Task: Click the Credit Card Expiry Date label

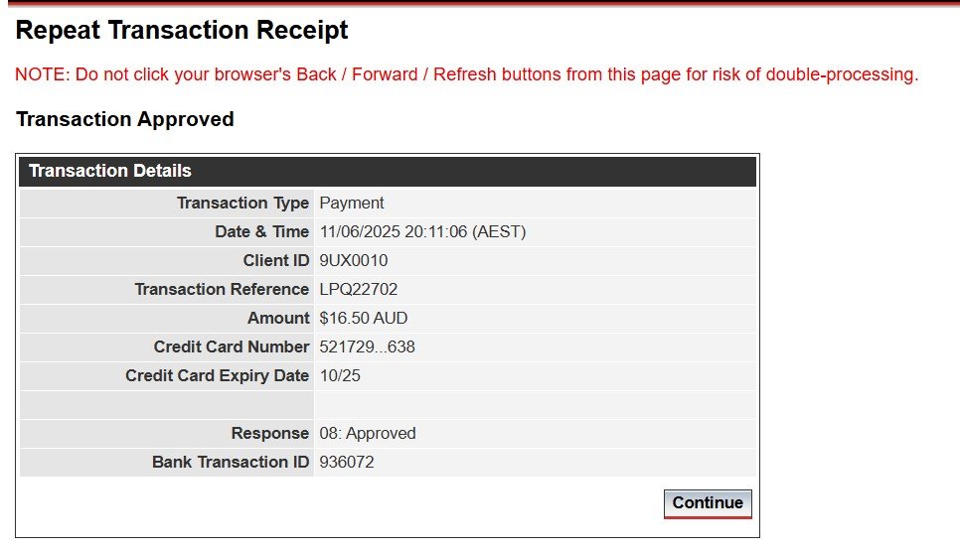Action: [217, 375]
